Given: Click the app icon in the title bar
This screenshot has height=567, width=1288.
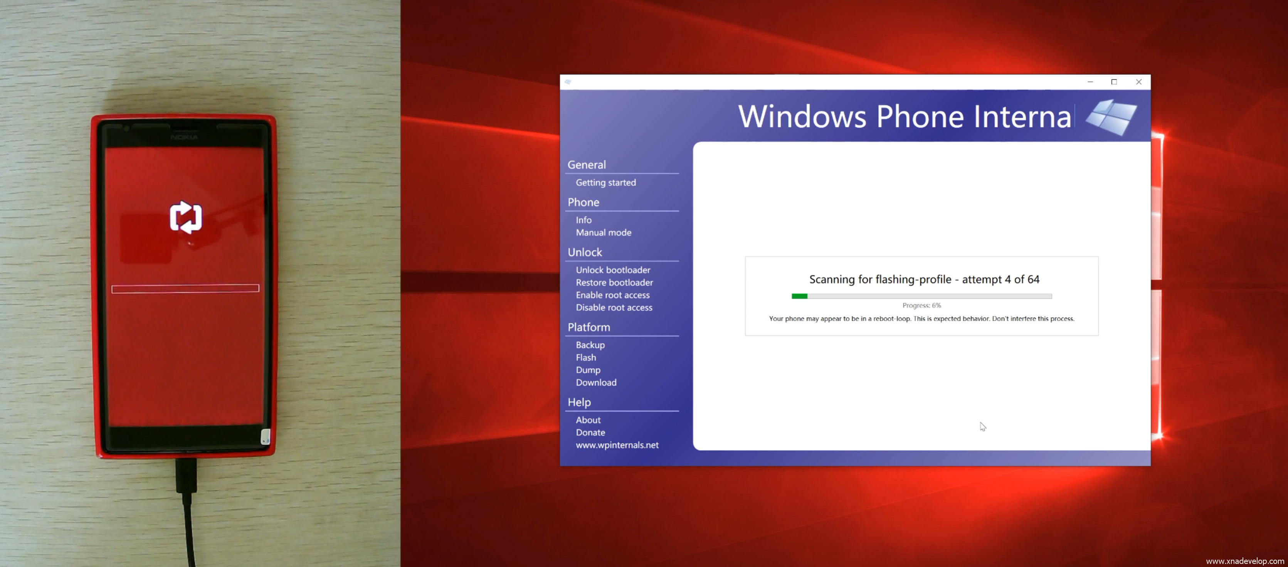Looking at the screenshot, I should [x=568, y=82].
